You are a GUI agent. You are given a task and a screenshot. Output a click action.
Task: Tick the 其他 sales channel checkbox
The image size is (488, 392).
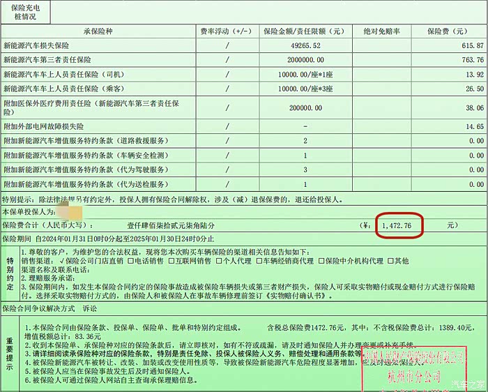(x=390, y=261)
